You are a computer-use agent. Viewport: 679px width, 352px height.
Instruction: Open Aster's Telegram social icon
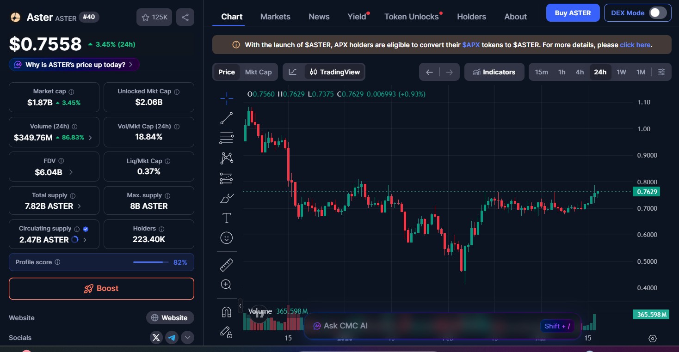click(172, 338)
